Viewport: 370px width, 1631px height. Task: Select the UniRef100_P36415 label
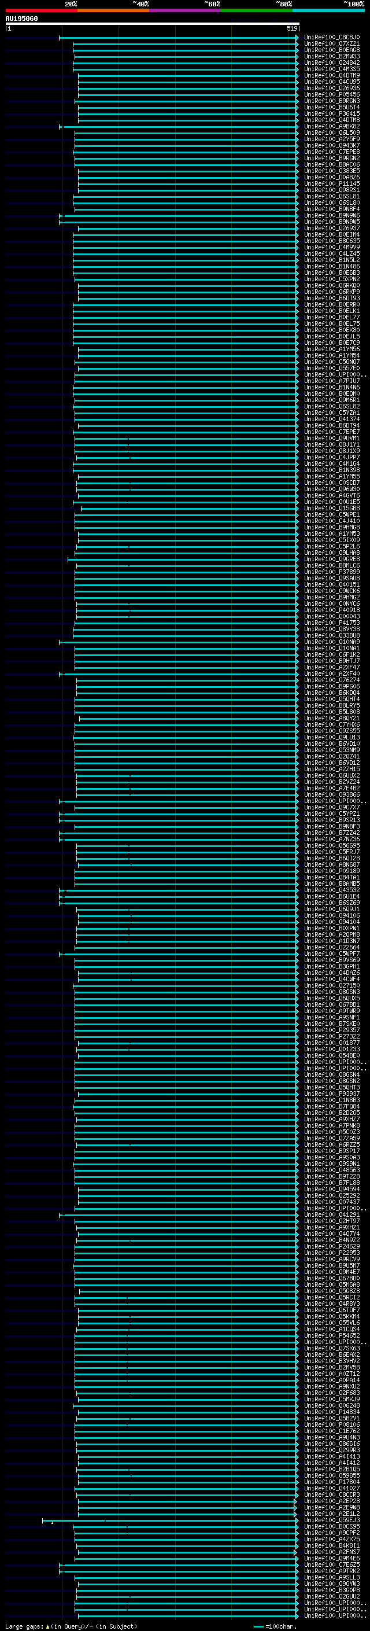[332, 114]
